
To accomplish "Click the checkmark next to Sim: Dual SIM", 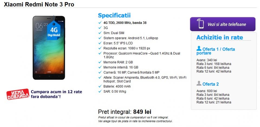I will pyautogui.click(x=100, y=33).
